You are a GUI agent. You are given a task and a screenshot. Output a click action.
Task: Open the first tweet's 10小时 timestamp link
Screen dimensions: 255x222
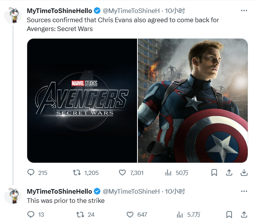[x=175, y=11]
